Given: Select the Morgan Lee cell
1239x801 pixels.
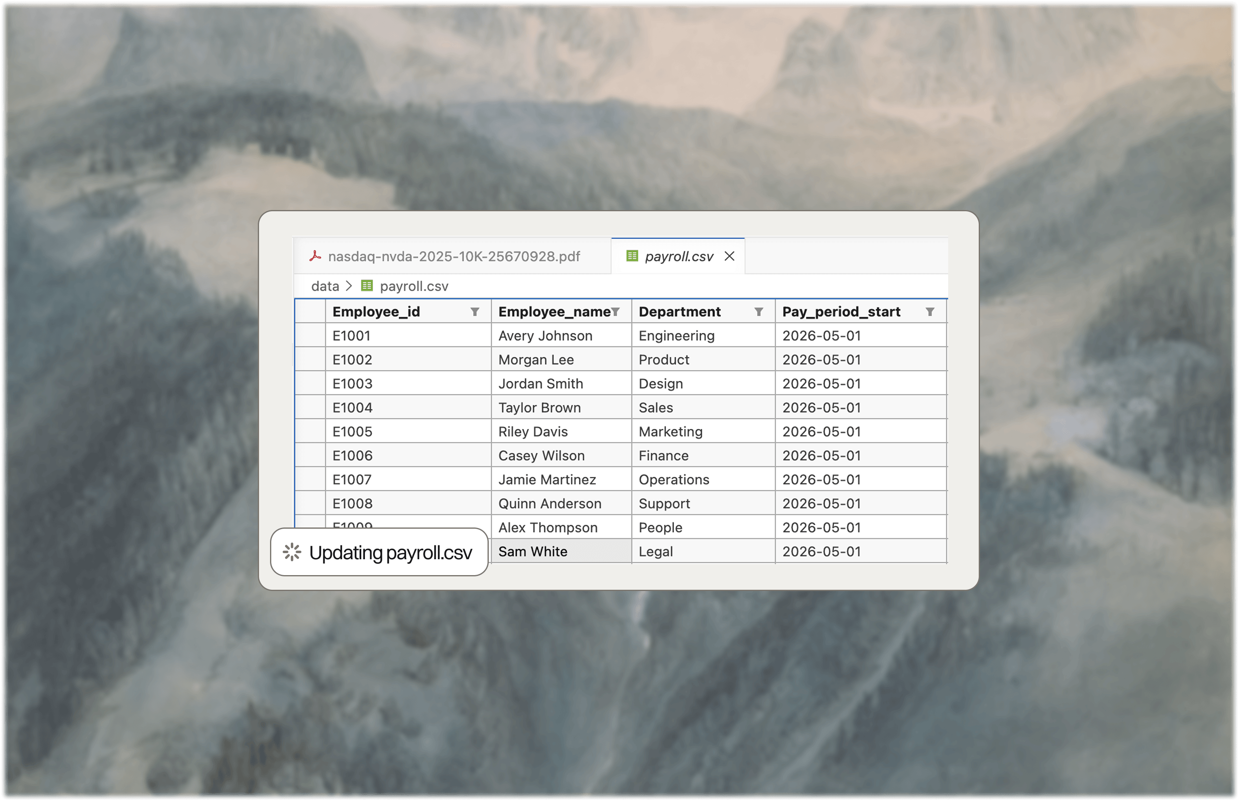Looking at the screenshot, I should coord(562,359).
